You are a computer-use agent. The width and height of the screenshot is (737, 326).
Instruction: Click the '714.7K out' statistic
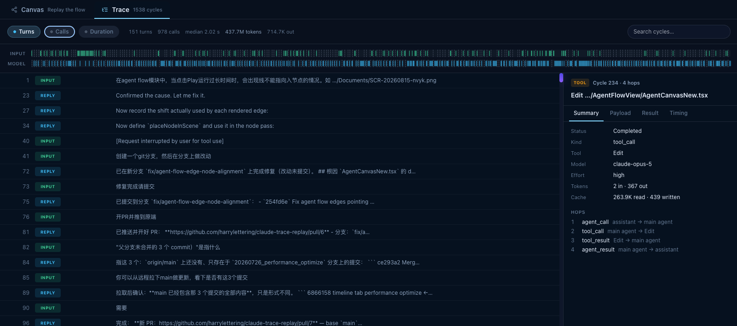[x=281, y=32]
